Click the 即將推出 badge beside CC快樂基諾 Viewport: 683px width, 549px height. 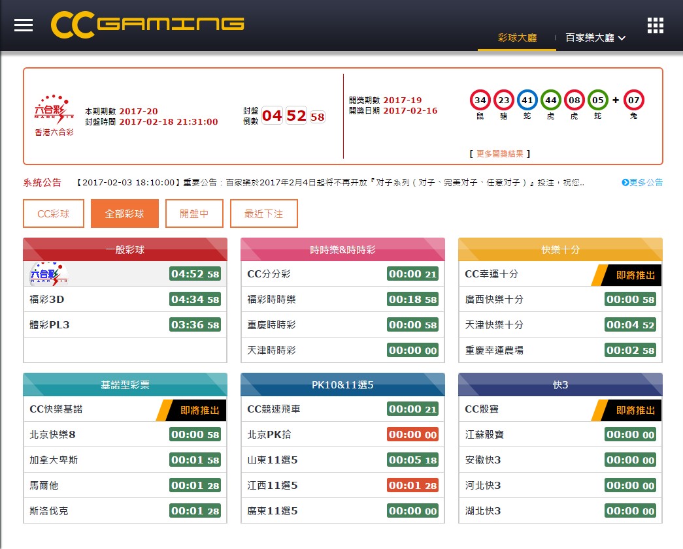click(x=192, y=410)
